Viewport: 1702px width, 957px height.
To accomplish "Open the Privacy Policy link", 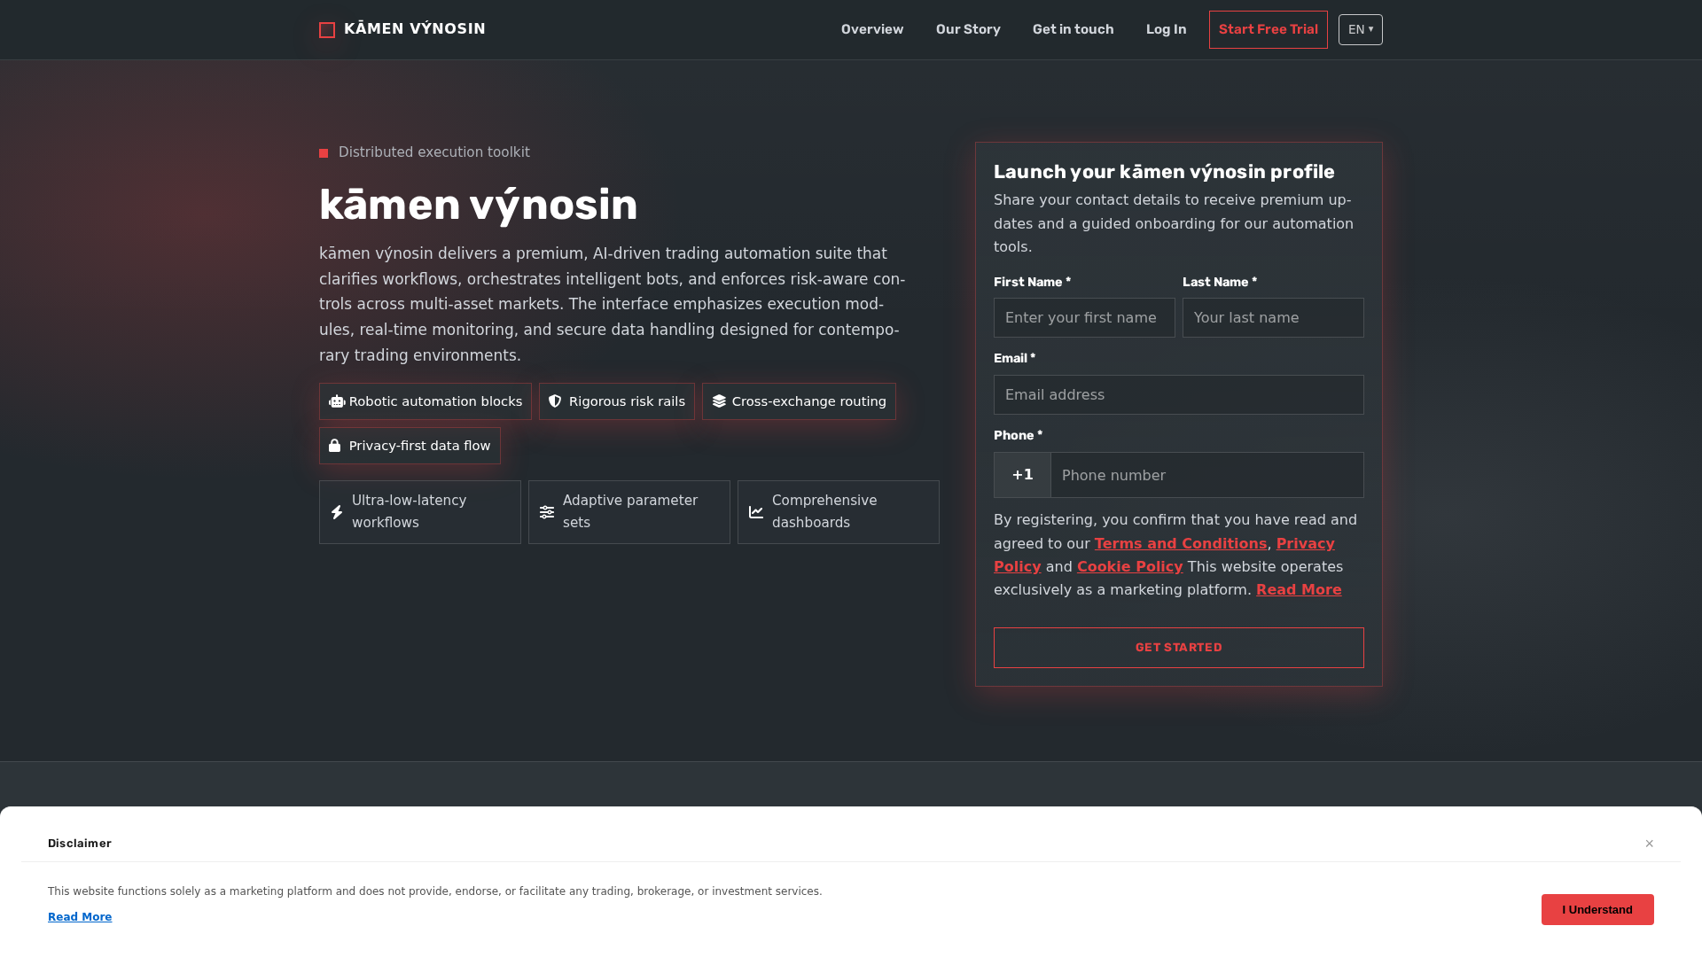I will [1306, 543].
